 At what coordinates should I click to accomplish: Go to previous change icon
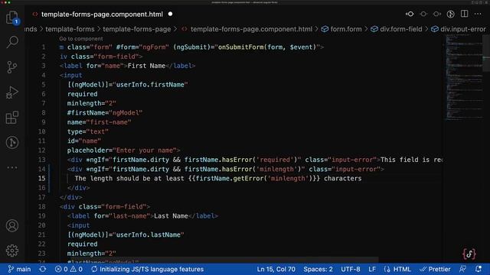pos(410,14)
